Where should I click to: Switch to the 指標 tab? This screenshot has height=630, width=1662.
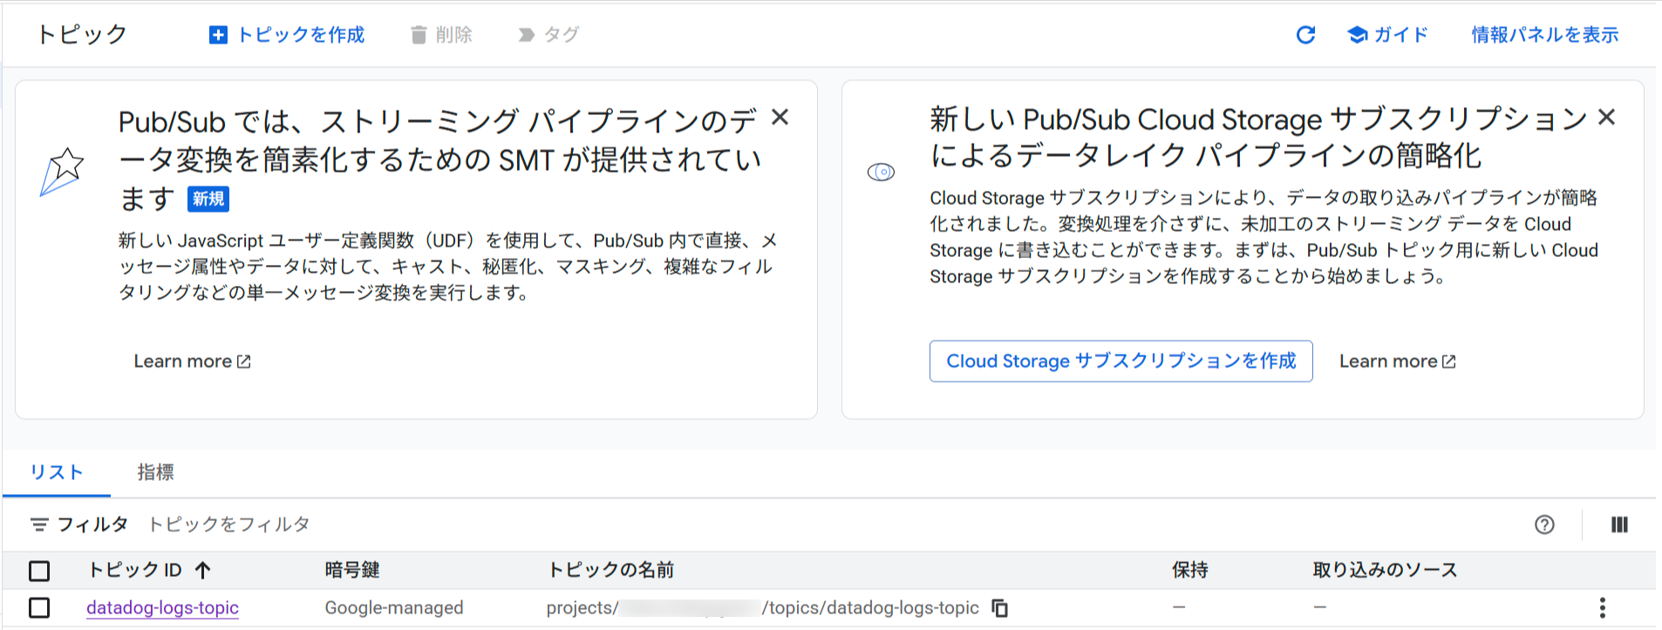pos(155,472)
